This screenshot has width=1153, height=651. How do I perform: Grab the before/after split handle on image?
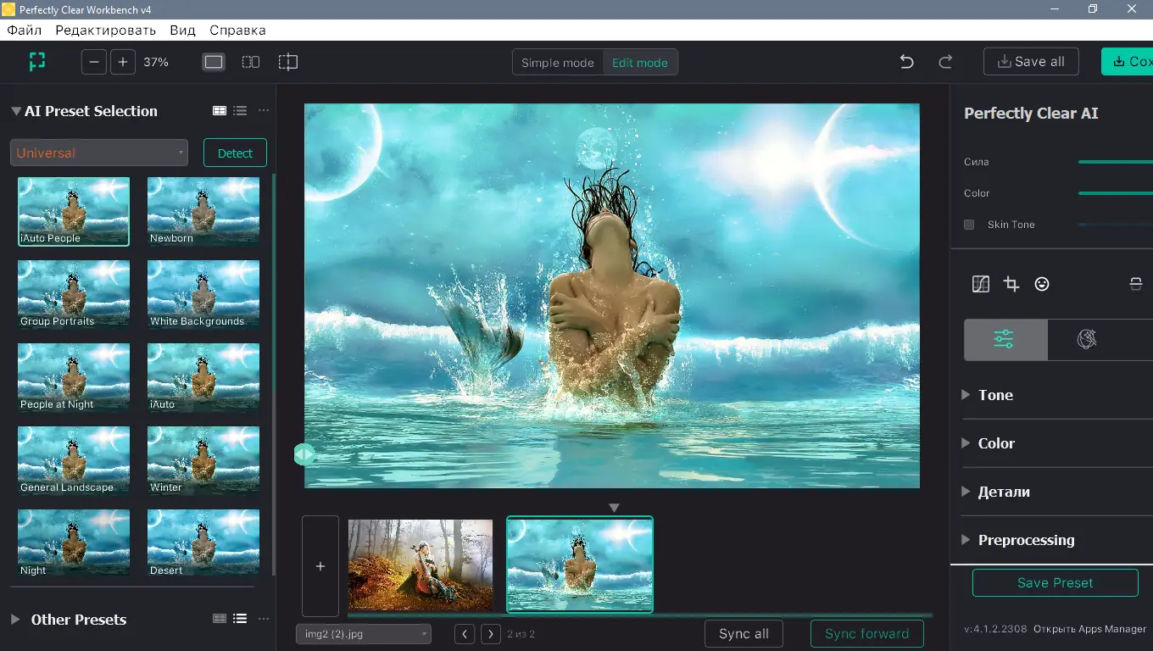click(x=304, y=454)
